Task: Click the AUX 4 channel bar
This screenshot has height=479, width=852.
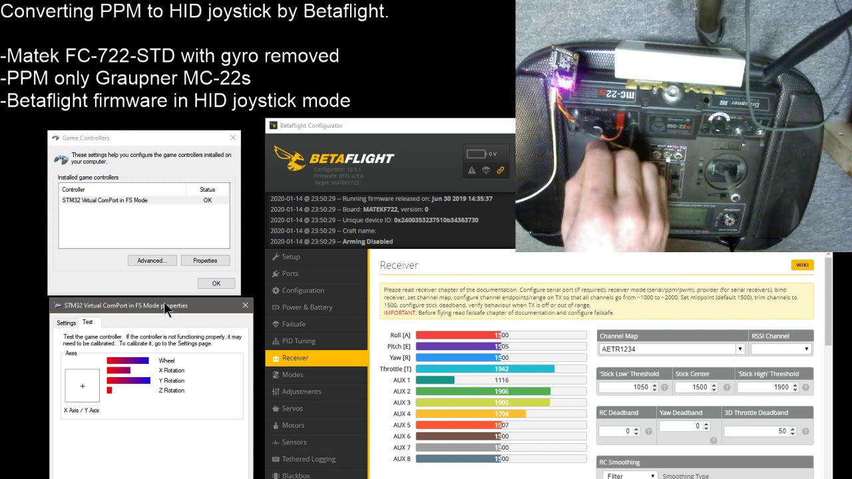Action: (x=501, y=414)
